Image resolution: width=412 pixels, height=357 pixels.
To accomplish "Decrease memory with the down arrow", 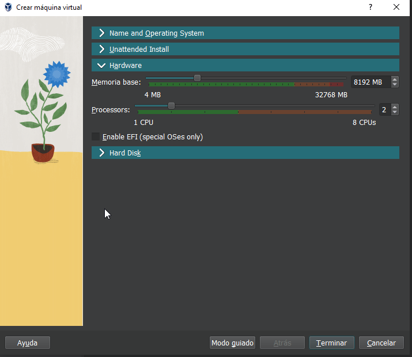I will [x=395, y=85].
